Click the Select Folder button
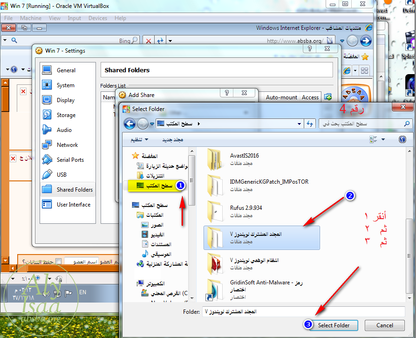 click(x=334, y=325)
